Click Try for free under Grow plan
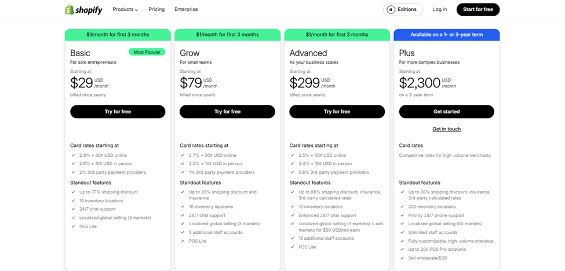The height and width of the screenshot is (271, 565). (227, 111)
